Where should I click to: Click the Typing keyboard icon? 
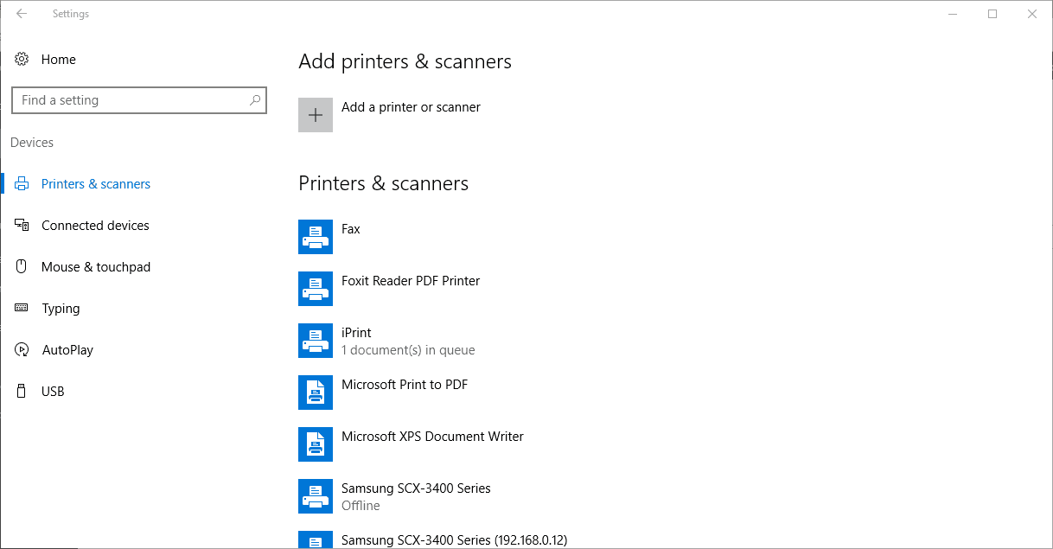[22, 309]
